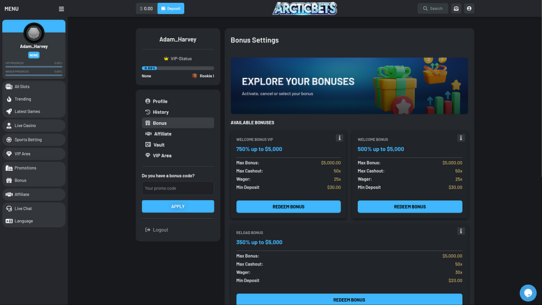Click the APPLY promo code button
This screenshot has width=542, height=305.
pos(178,206)
